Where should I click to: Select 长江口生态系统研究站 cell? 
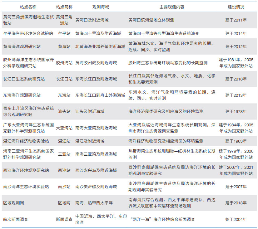click(x=24, y=79)
